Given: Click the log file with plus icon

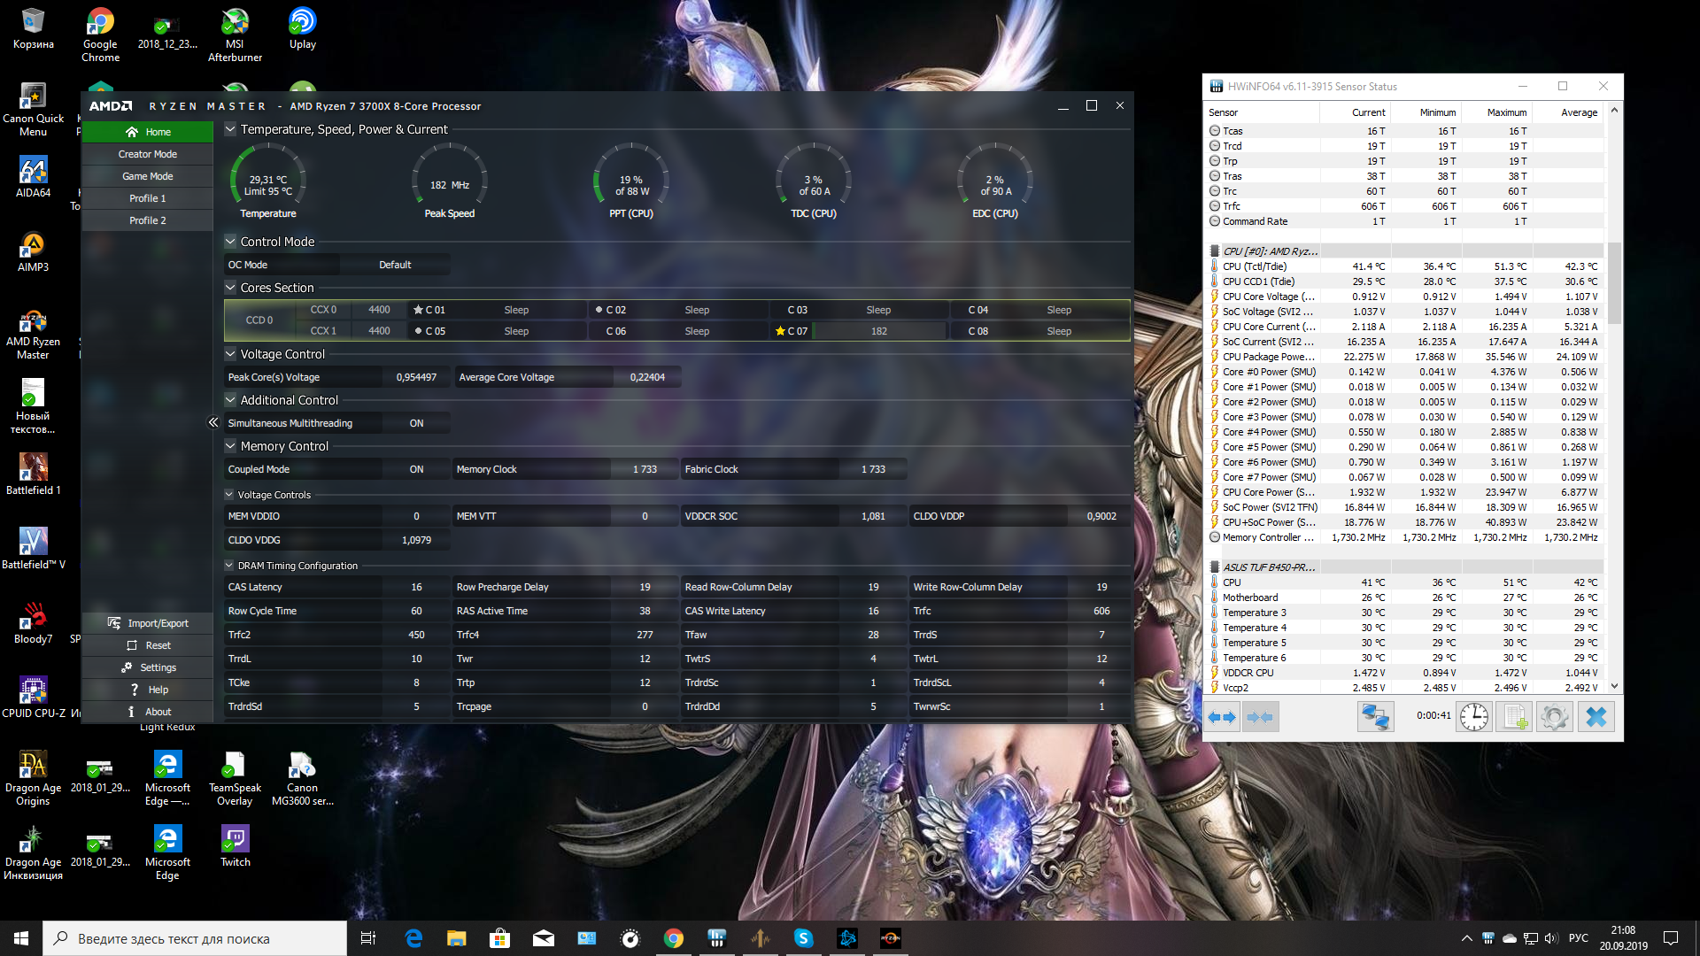Looking at the screenshot, I should click(x=1514, y=717).
